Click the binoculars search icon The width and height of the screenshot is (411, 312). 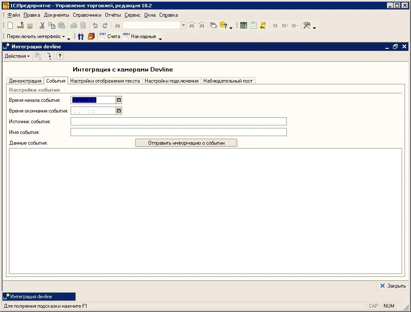point(117,26)
